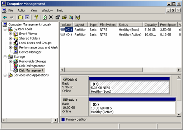Select the D: 10.00 GB NTFS partition block
The image size is (183, 130).
132,108
